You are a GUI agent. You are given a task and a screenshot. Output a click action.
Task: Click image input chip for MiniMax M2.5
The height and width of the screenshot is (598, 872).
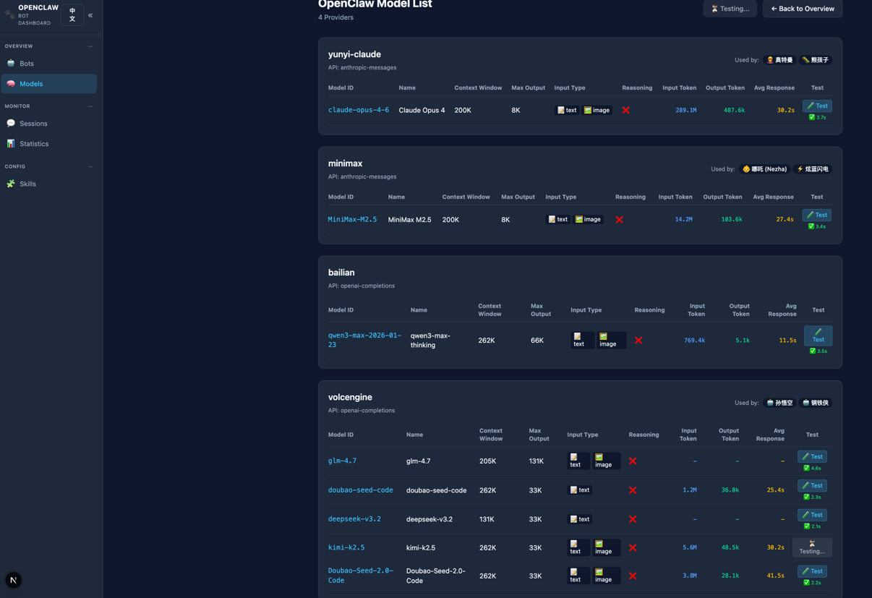(x=589, y=219)
